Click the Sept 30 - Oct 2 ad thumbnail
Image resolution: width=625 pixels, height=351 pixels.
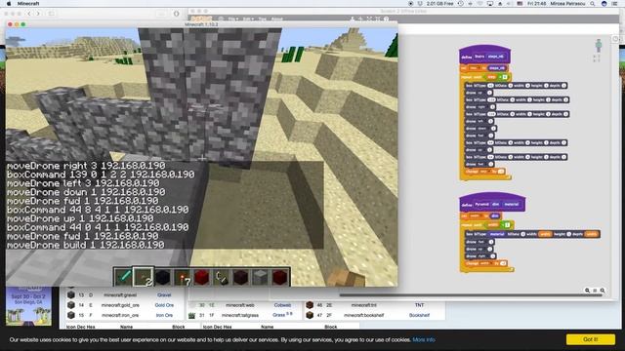pyautogui.click(x=28, y=305)
